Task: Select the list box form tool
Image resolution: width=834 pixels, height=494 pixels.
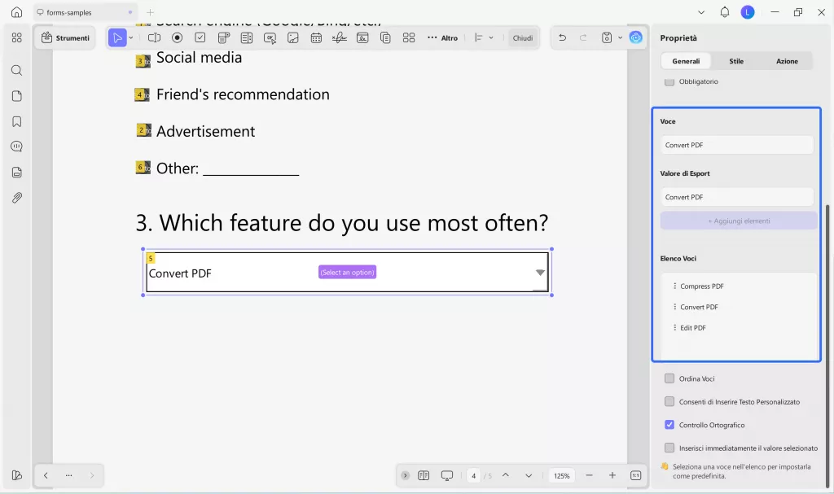Action: (x=246, y=37)
